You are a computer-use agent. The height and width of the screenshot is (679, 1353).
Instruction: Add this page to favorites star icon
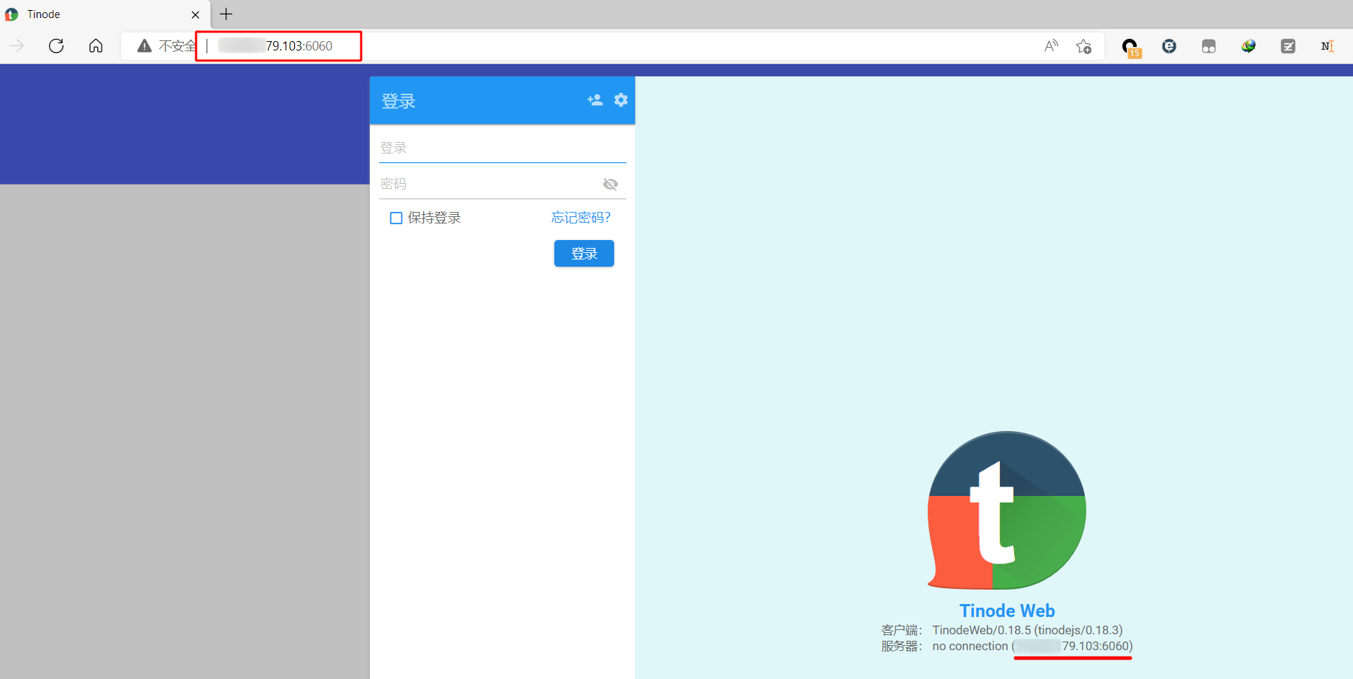[1083, 46]
